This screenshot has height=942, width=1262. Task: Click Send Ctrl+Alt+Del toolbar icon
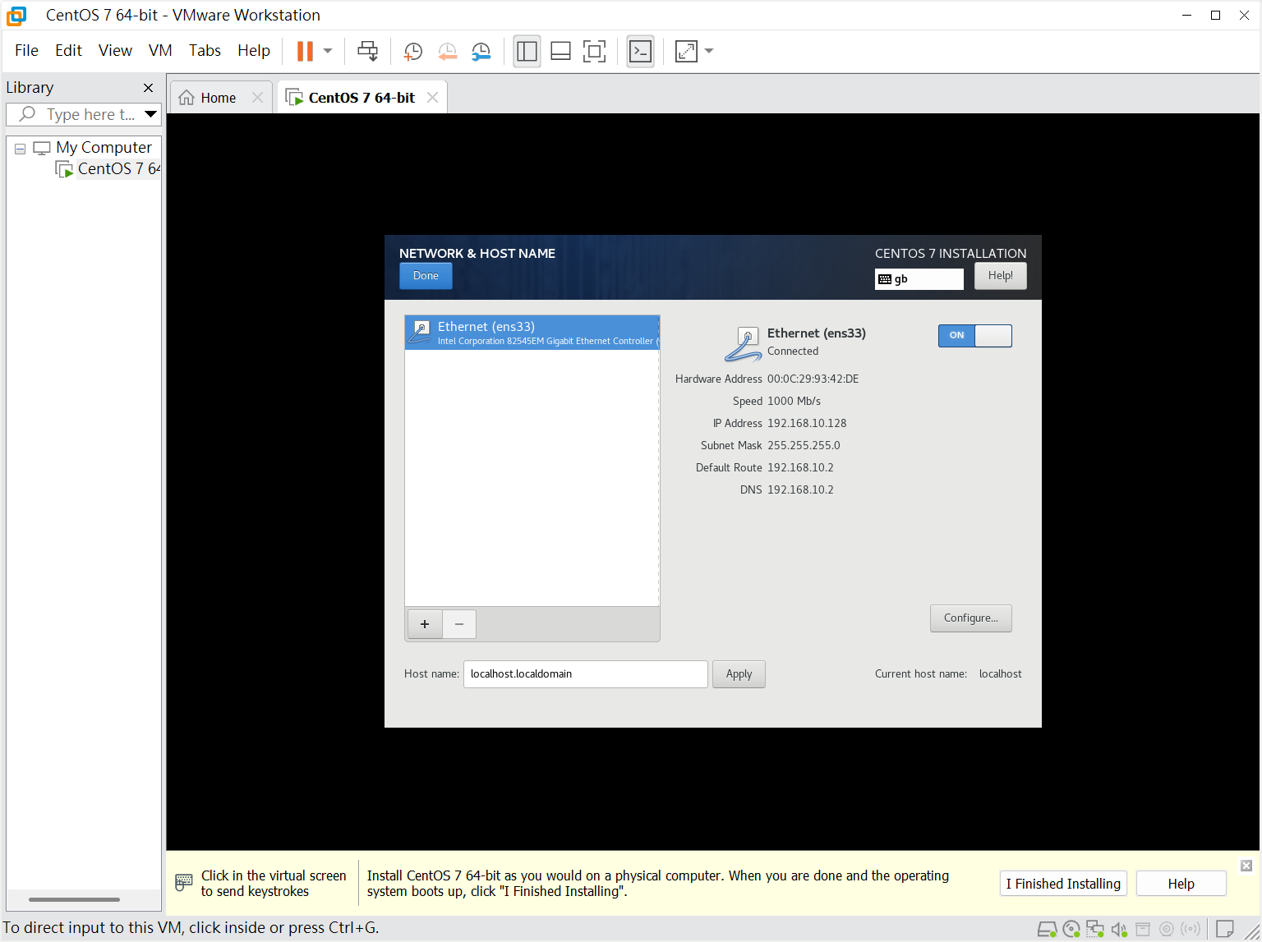point(367,51)
